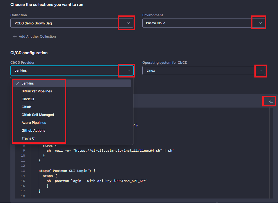Screen dimensions: 278x203
Task: Select Travis CI option
Action: coord(28,138)
